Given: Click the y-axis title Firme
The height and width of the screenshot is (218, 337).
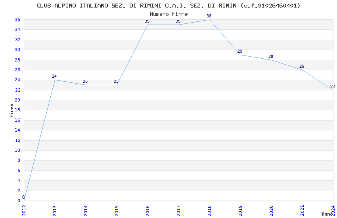Looking at the screenshot, I should coord(11,111).
